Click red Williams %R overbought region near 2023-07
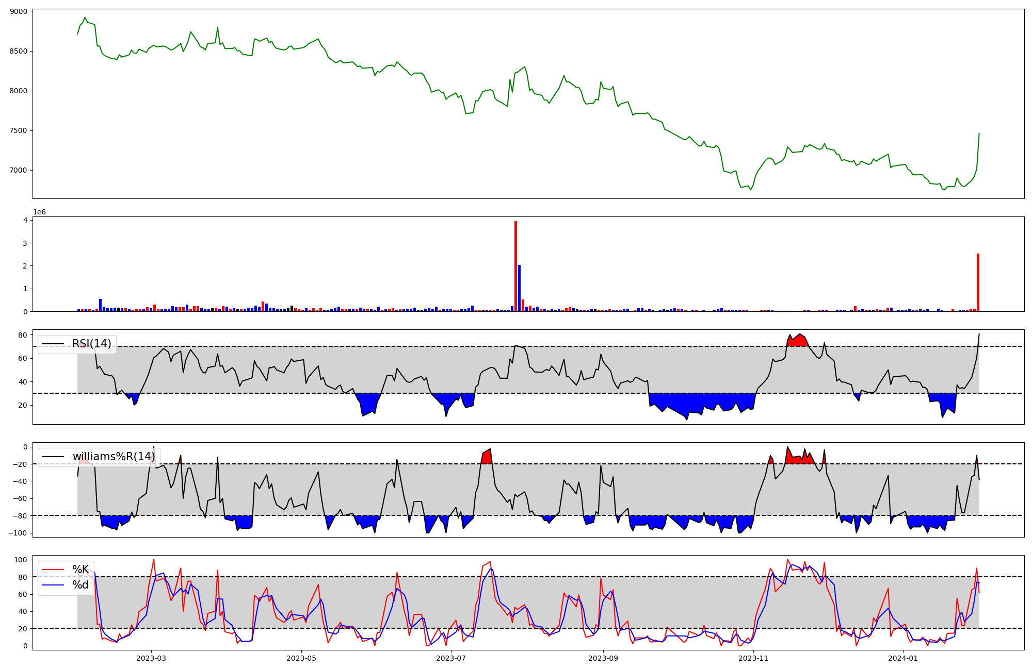The height and width of the screenshot is (670, 1032). tap(486, 458)
